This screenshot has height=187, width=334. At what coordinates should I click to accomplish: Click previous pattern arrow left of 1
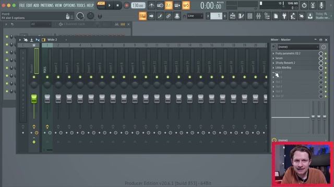click(x=208, y=16)
